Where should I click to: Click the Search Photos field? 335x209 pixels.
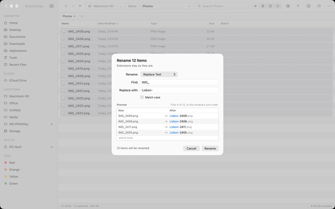[222, 6]
